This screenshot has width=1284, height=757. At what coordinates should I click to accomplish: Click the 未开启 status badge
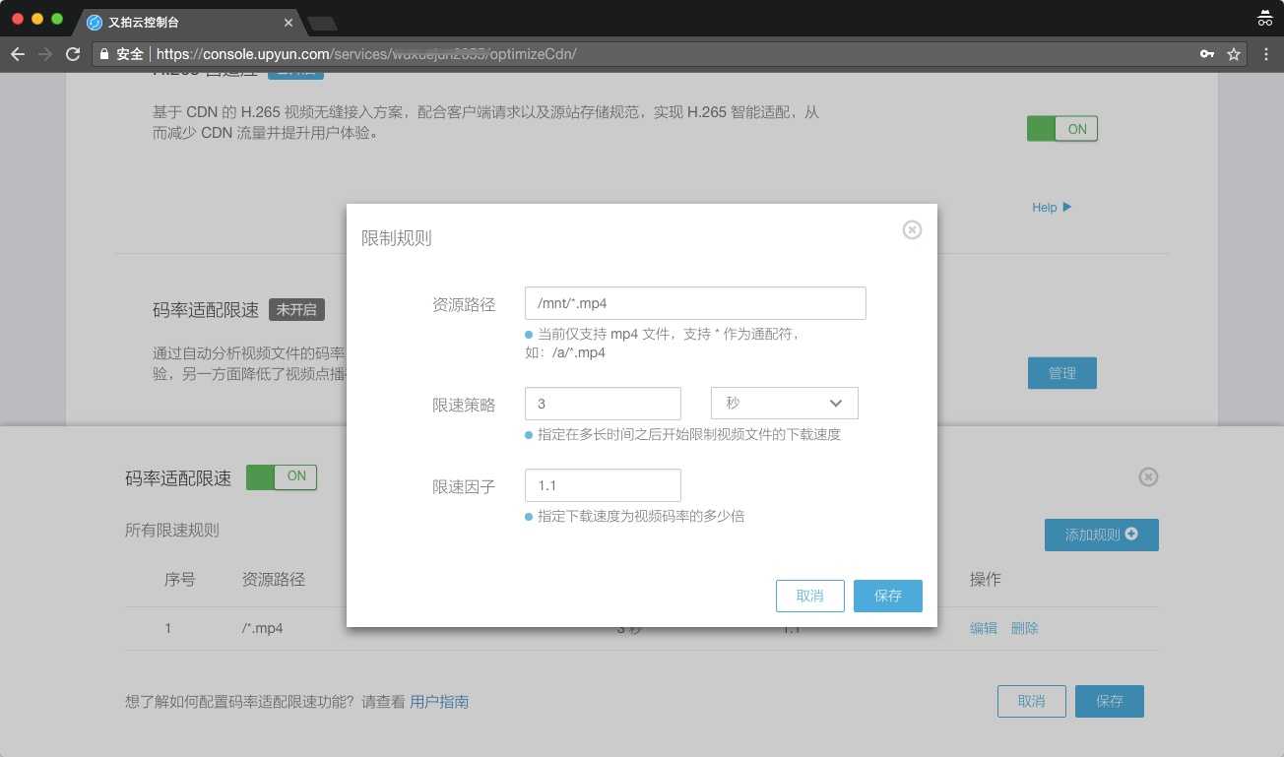(x=296, y=309)
